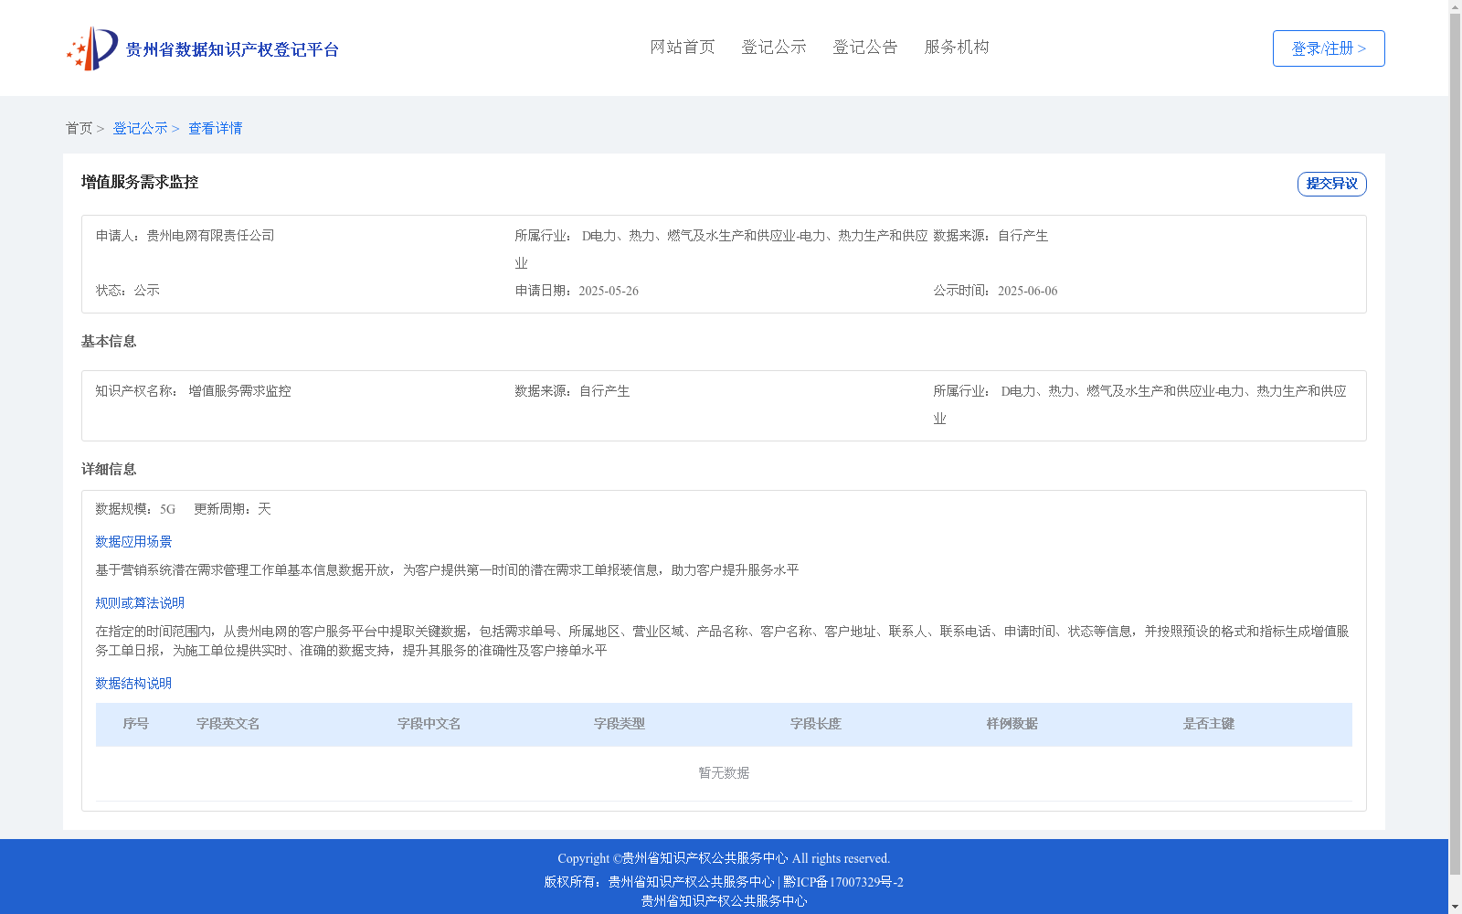
Task: Select applicant text 贵州电网有限责任公司
Action: (210, 236)
